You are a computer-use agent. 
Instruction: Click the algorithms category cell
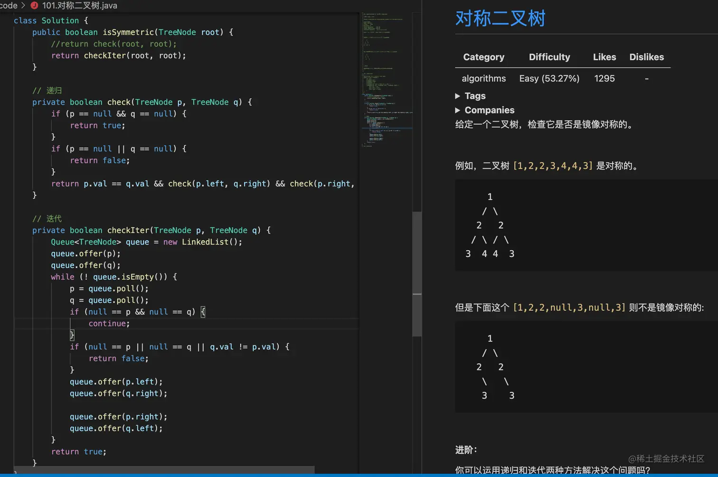click(484, 78)
